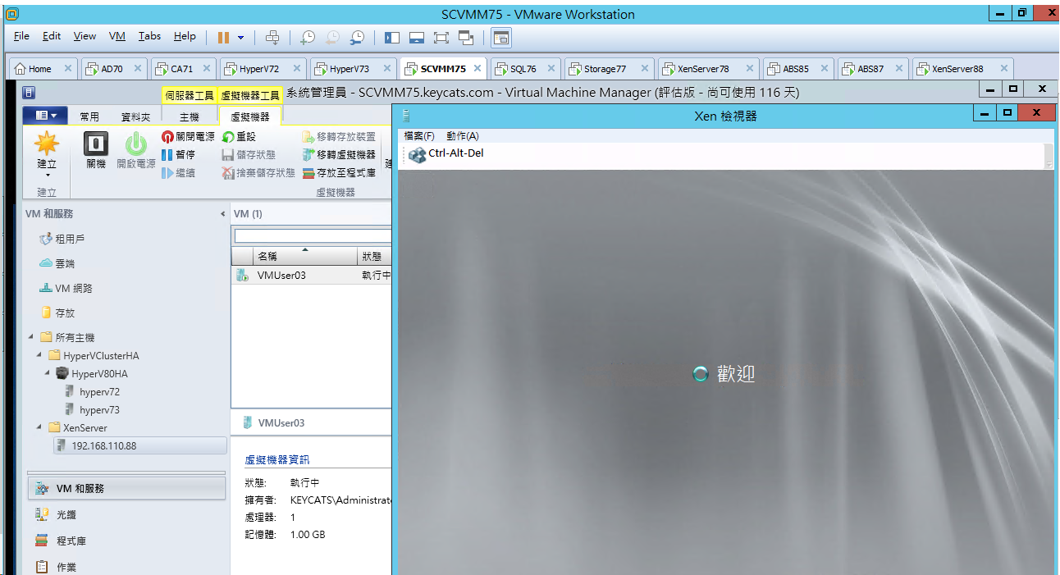Select the 資料夾 ribbon tab

coord(135,117)
